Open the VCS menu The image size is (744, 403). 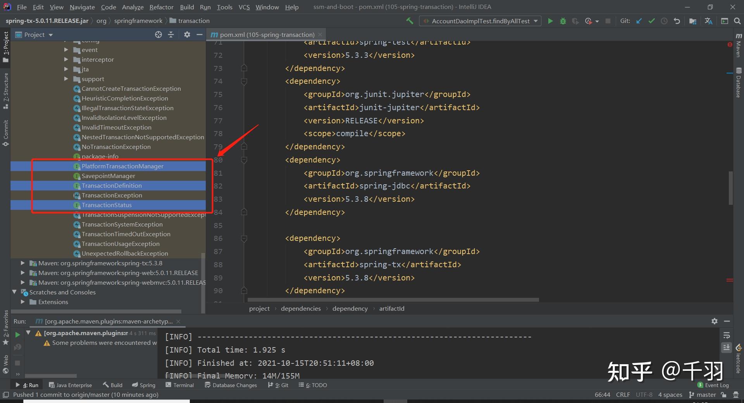click(244, 7)
